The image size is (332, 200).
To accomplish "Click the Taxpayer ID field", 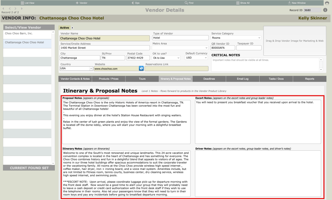I will (249, 48).
